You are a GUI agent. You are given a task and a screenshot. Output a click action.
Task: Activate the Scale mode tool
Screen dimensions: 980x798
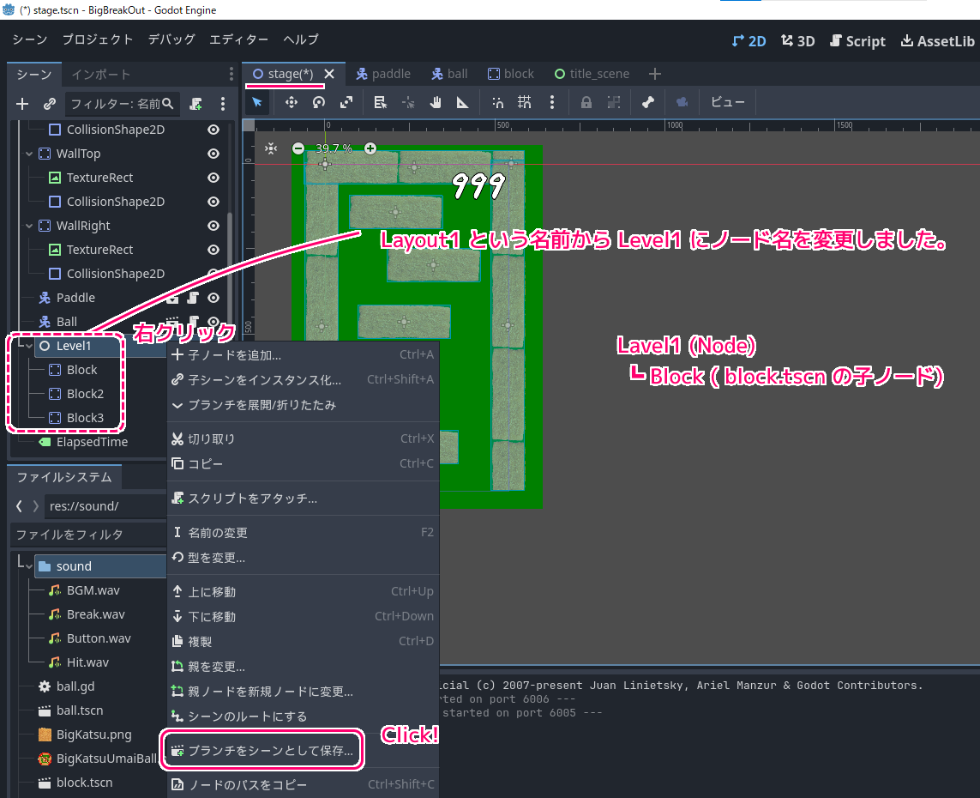click(x=346, y=103)
